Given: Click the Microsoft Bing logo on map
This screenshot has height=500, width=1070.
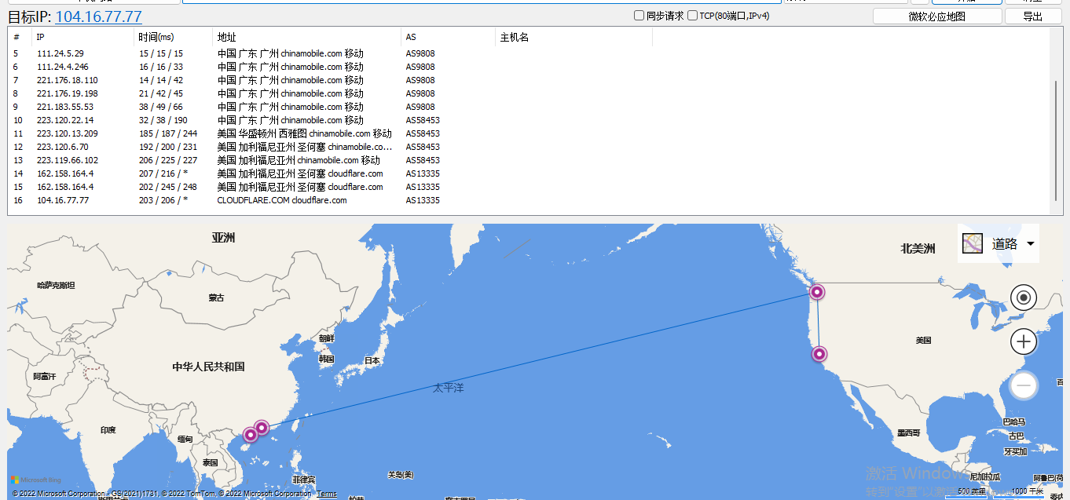Looking at the screenshot, I should pos(36,480).
